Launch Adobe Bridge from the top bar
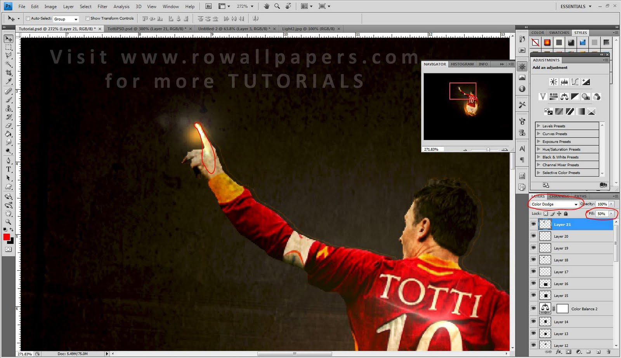The height and width of the screenshot is (358, 621). tap(208, 6)
